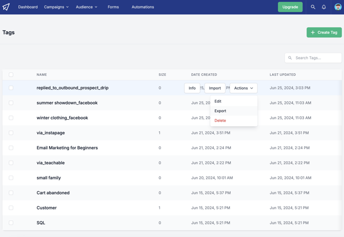
Task: Check the winter clothing_facebook row checkbox
Action: pyautogui.click(x=11, y=118)
